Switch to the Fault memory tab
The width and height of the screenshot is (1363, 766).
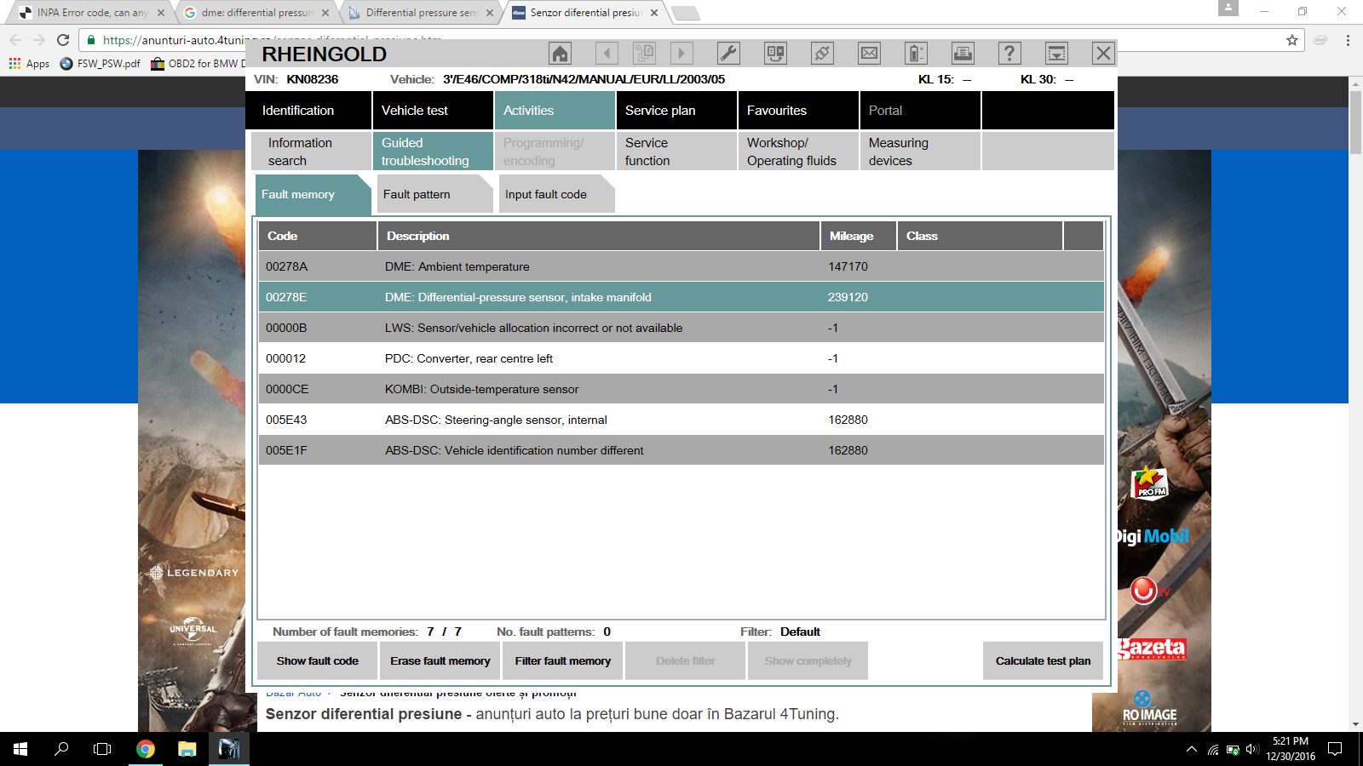[x=313, y=194]
